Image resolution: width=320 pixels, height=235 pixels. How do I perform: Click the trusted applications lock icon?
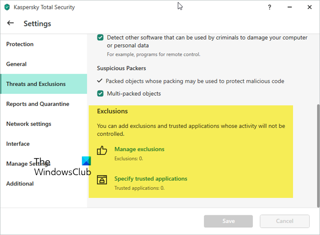pos(102,180)
